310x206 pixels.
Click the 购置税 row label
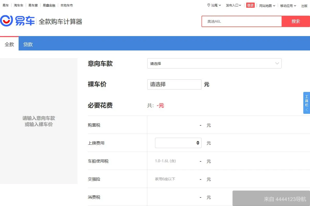point(94,125)
